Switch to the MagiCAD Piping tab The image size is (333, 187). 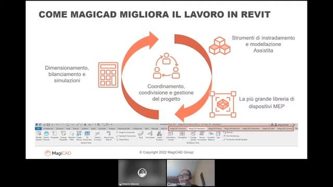[x=215, y=128]
